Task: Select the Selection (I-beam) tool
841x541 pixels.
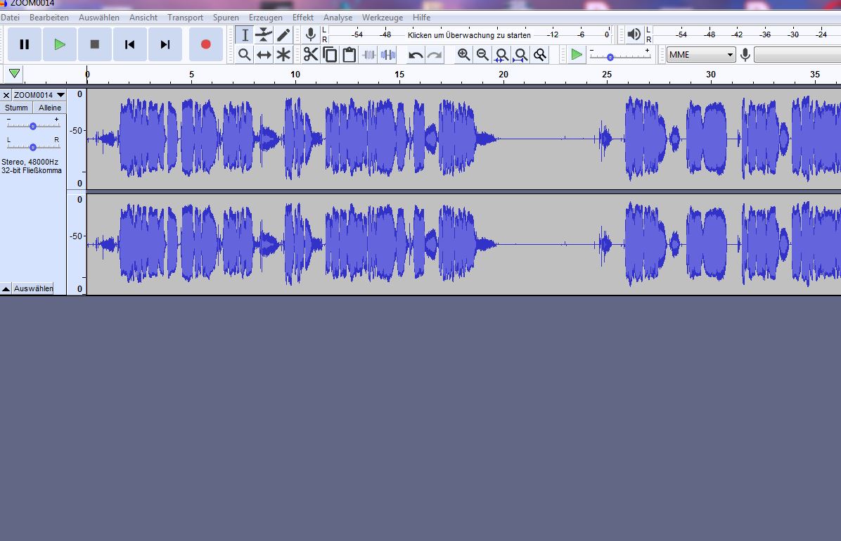Action: pos(245,35)
